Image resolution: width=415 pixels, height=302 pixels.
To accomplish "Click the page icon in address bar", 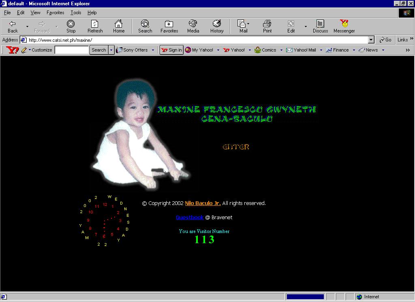I will coord(24,40).
